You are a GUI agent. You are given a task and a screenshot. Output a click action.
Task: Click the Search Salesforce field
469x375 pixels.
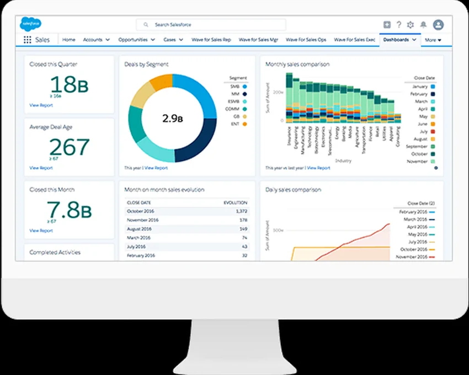click(x=211, y=25)
